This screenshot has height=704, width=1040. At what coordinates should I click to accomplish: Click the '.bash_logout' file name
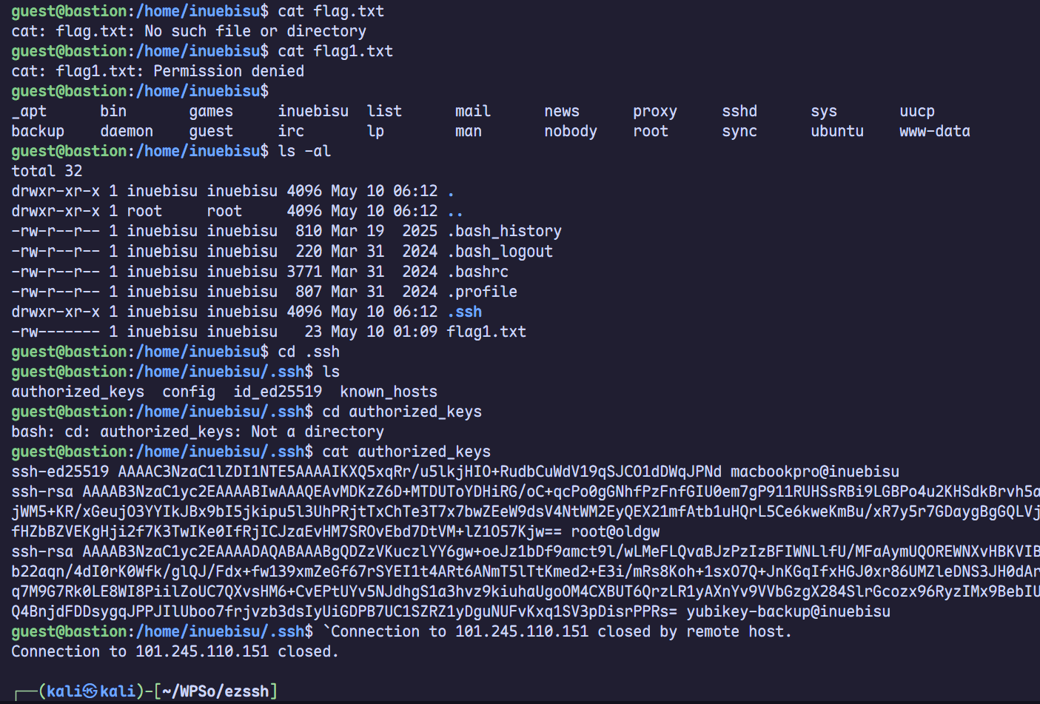click(x=500, y=251)
